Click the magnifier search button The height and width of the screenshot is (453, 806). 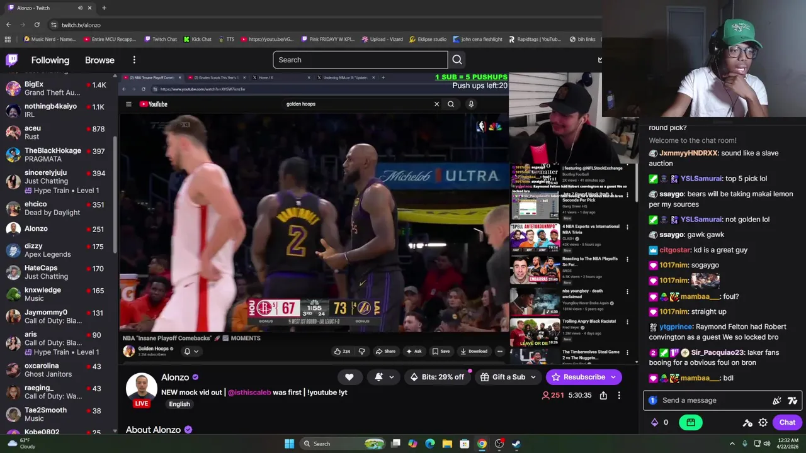pos(457,60)
